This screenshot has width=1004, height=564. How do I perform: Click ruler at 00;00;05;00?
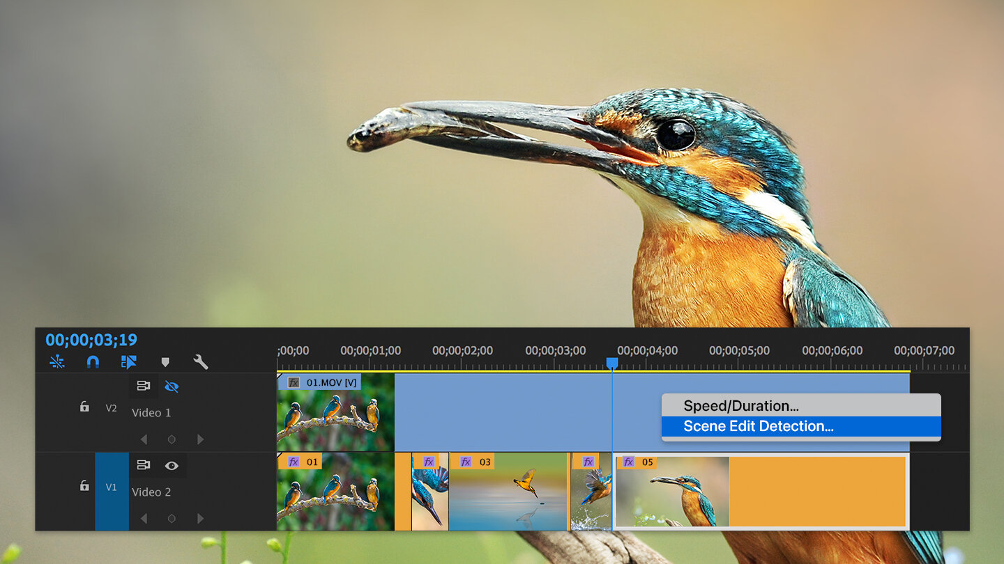(x=739, y=351)
